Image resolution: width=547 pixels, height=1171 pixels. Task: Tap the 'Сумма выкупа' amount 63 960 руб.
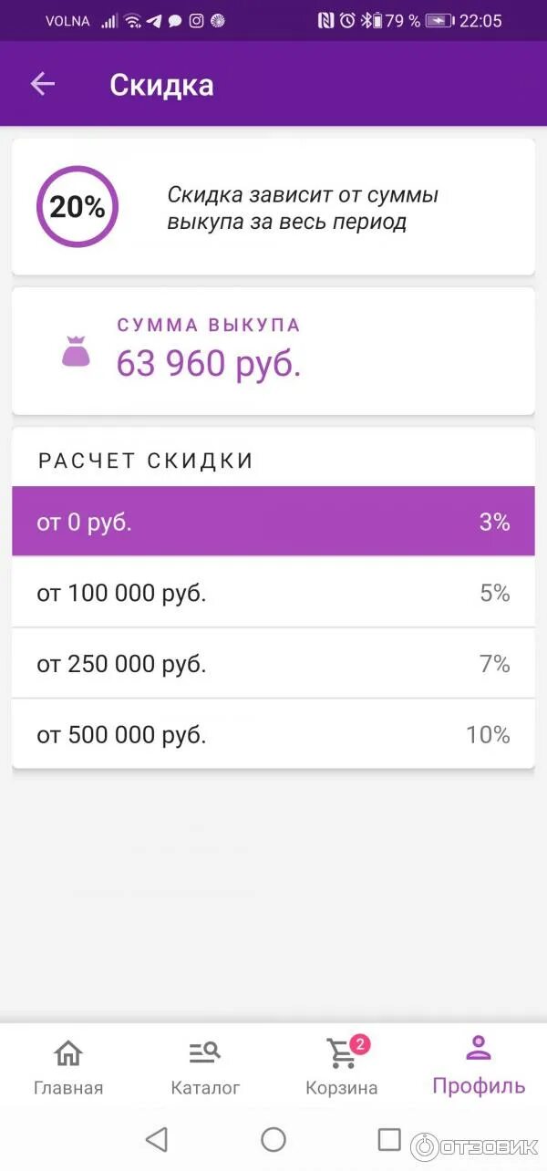(209, 364)
